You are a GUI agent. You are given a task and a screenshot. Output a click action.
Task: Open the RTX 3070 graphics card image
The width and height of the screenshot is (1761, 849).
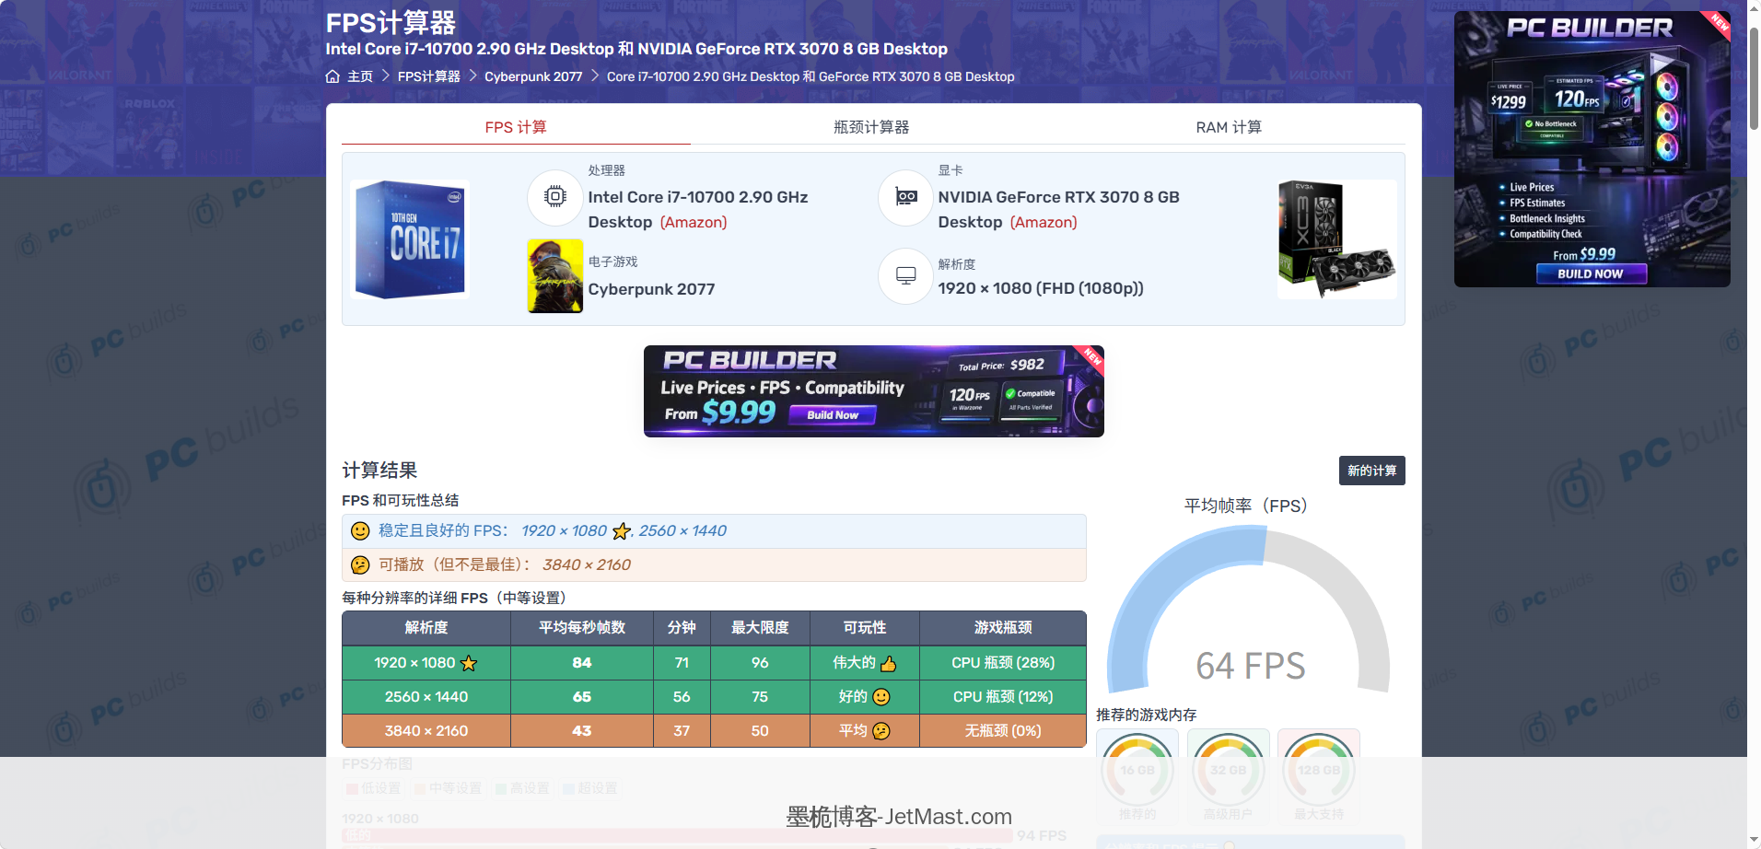[1336, 239]
